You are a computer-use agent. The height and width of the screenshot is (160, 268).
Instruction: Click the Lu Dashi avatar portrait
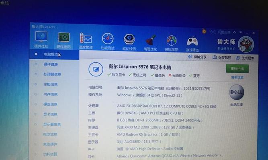coord(246,44)
